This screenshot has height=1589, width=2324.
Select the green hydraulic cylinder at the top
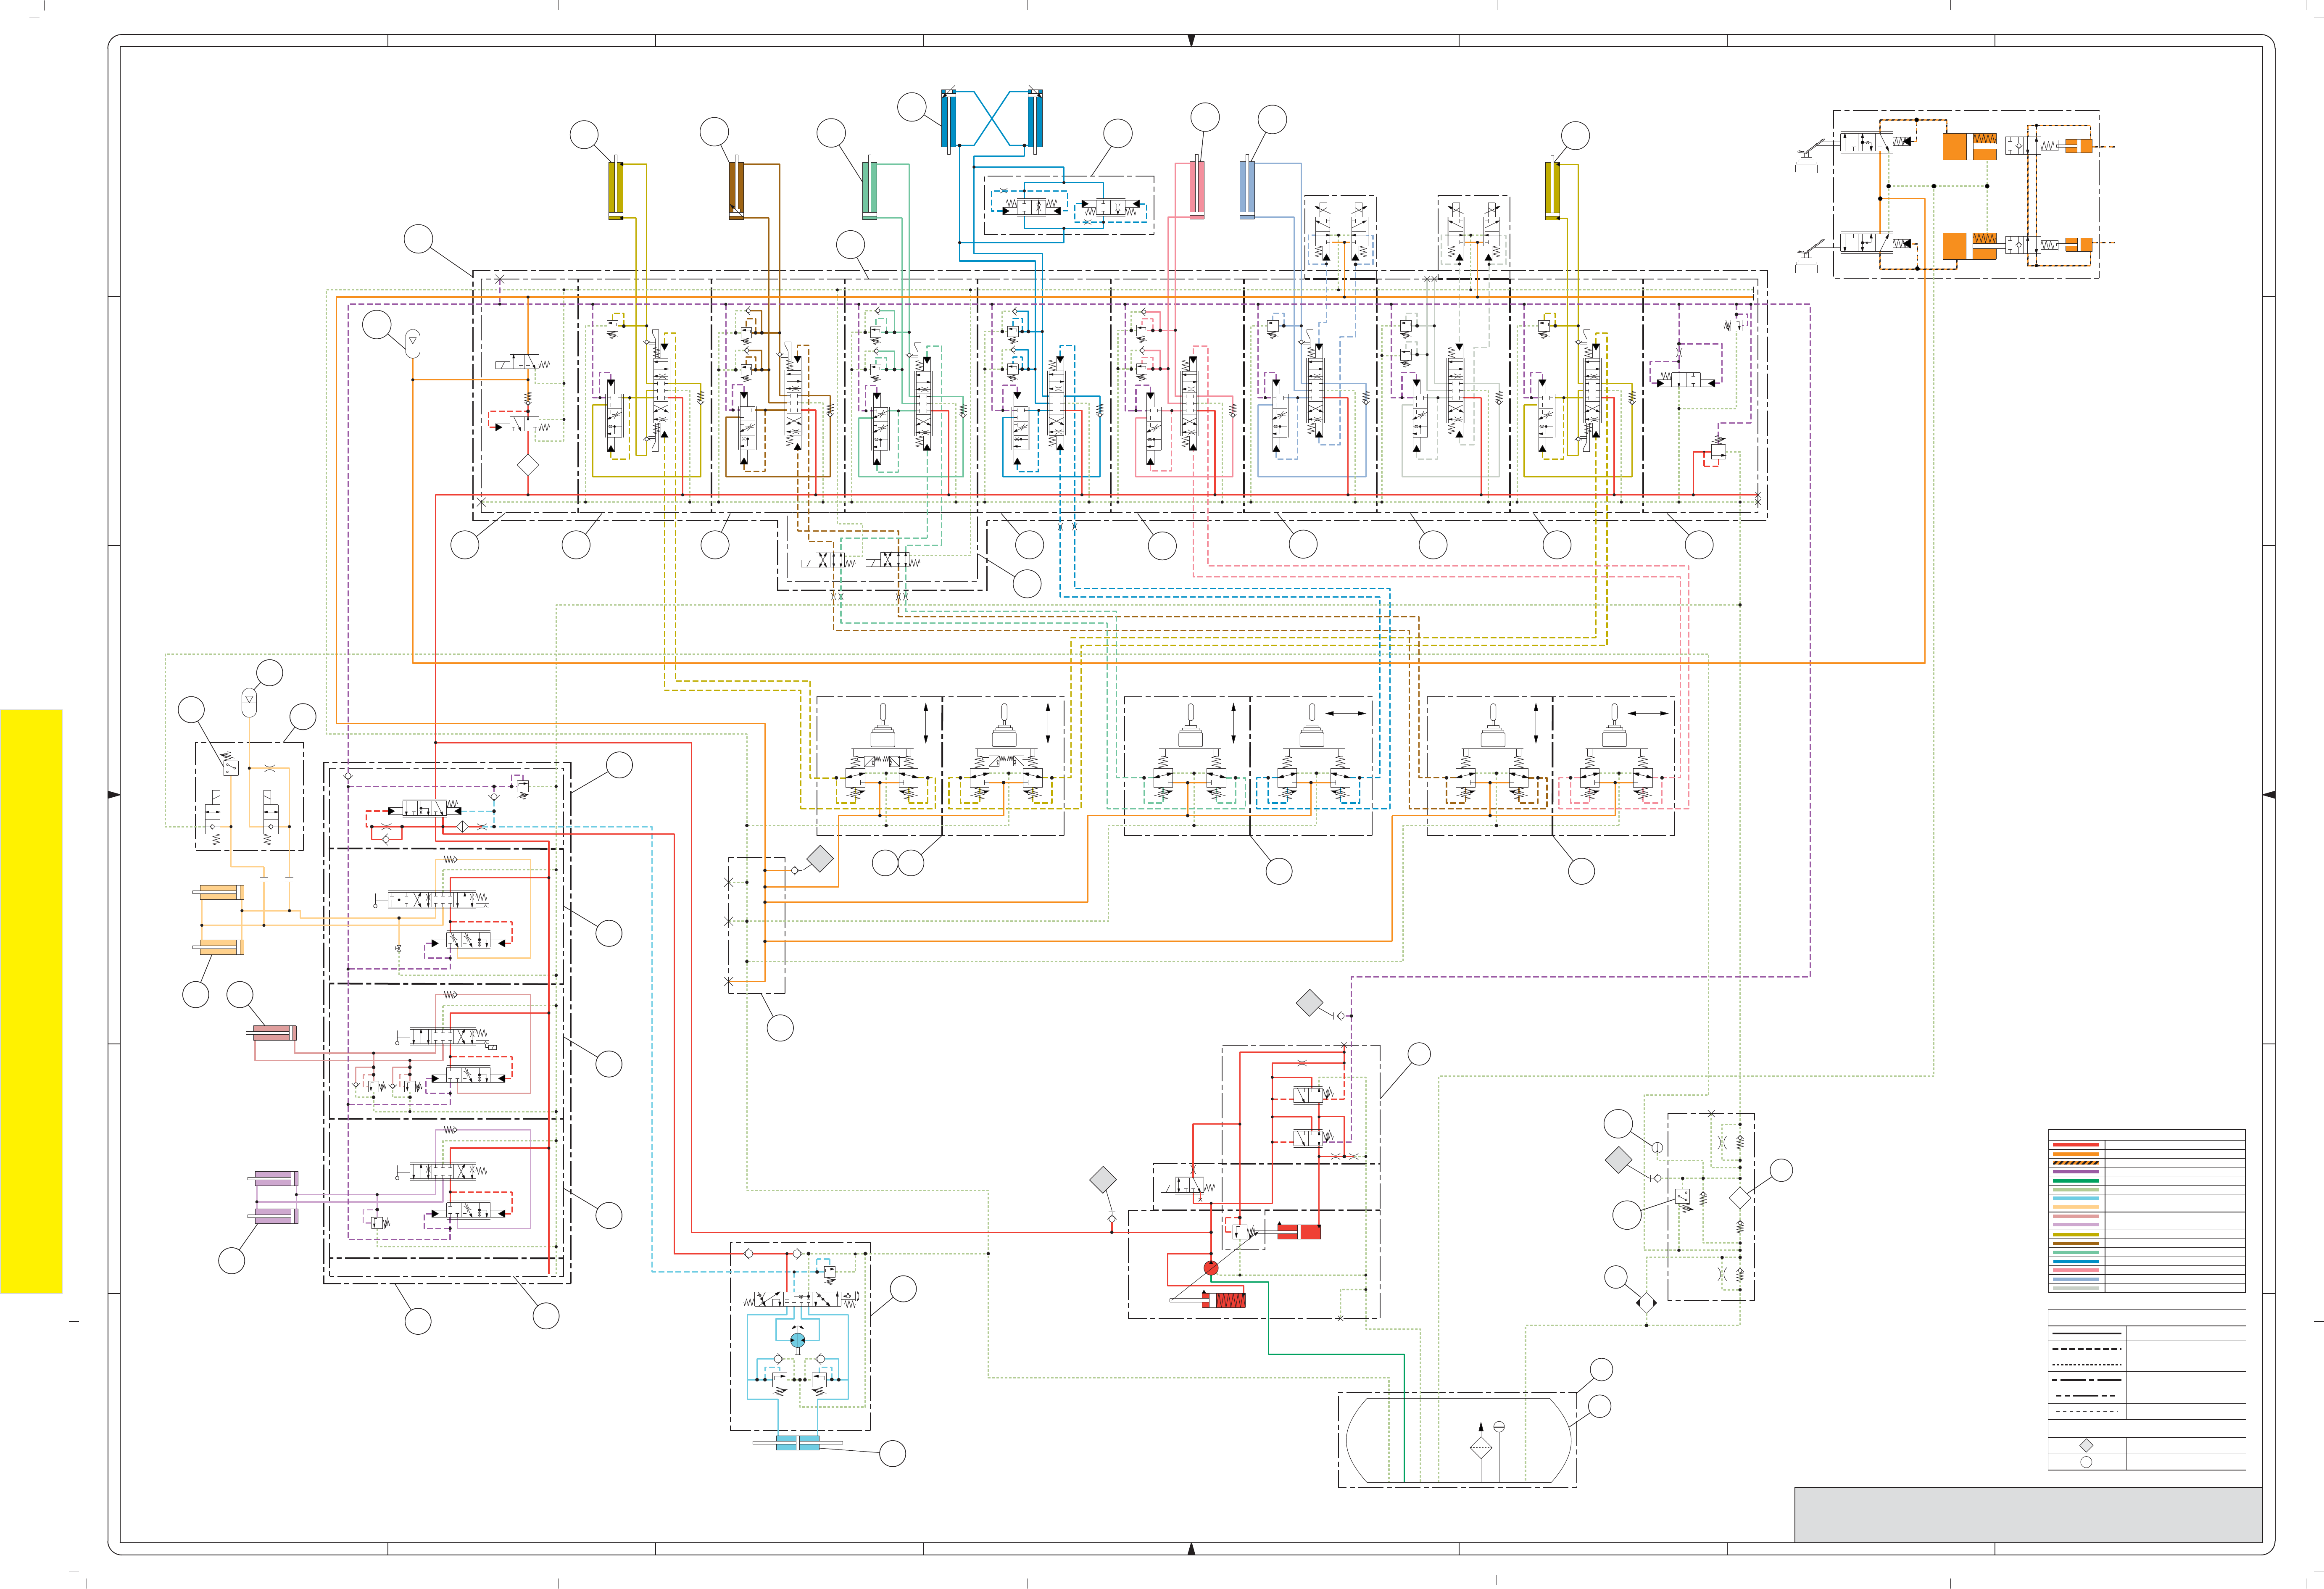(870, 187)
